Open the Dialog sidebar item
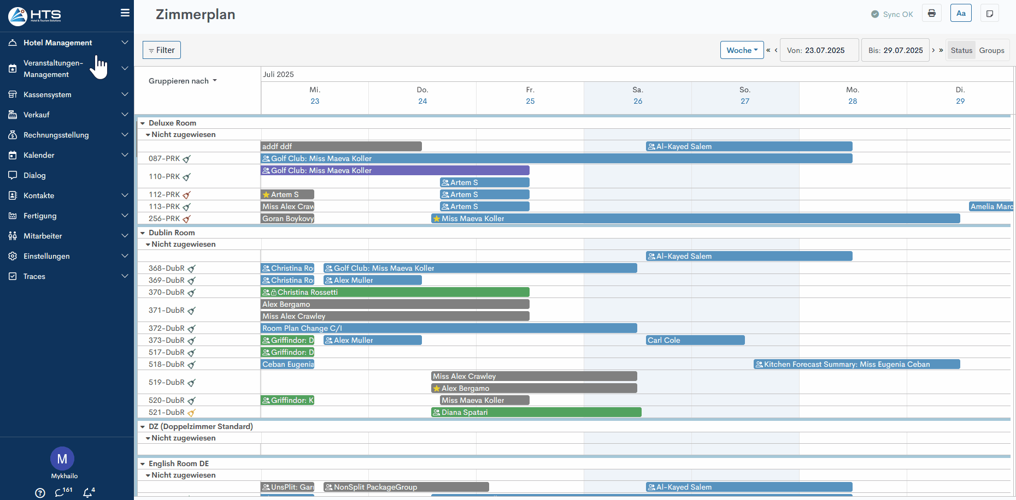 [x=34, y=175]
